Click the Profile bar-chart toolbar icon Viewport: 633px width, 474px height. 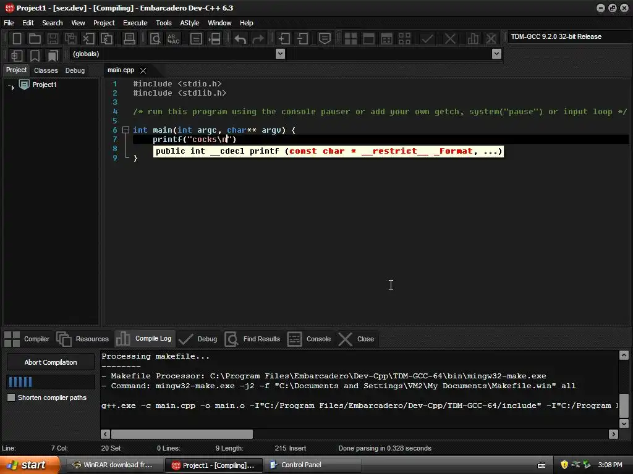pos(473,39)
